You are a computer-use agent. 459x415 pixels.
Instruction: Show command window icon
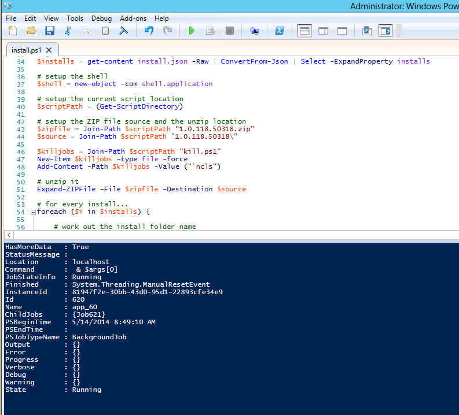click(x=367, y=31)
